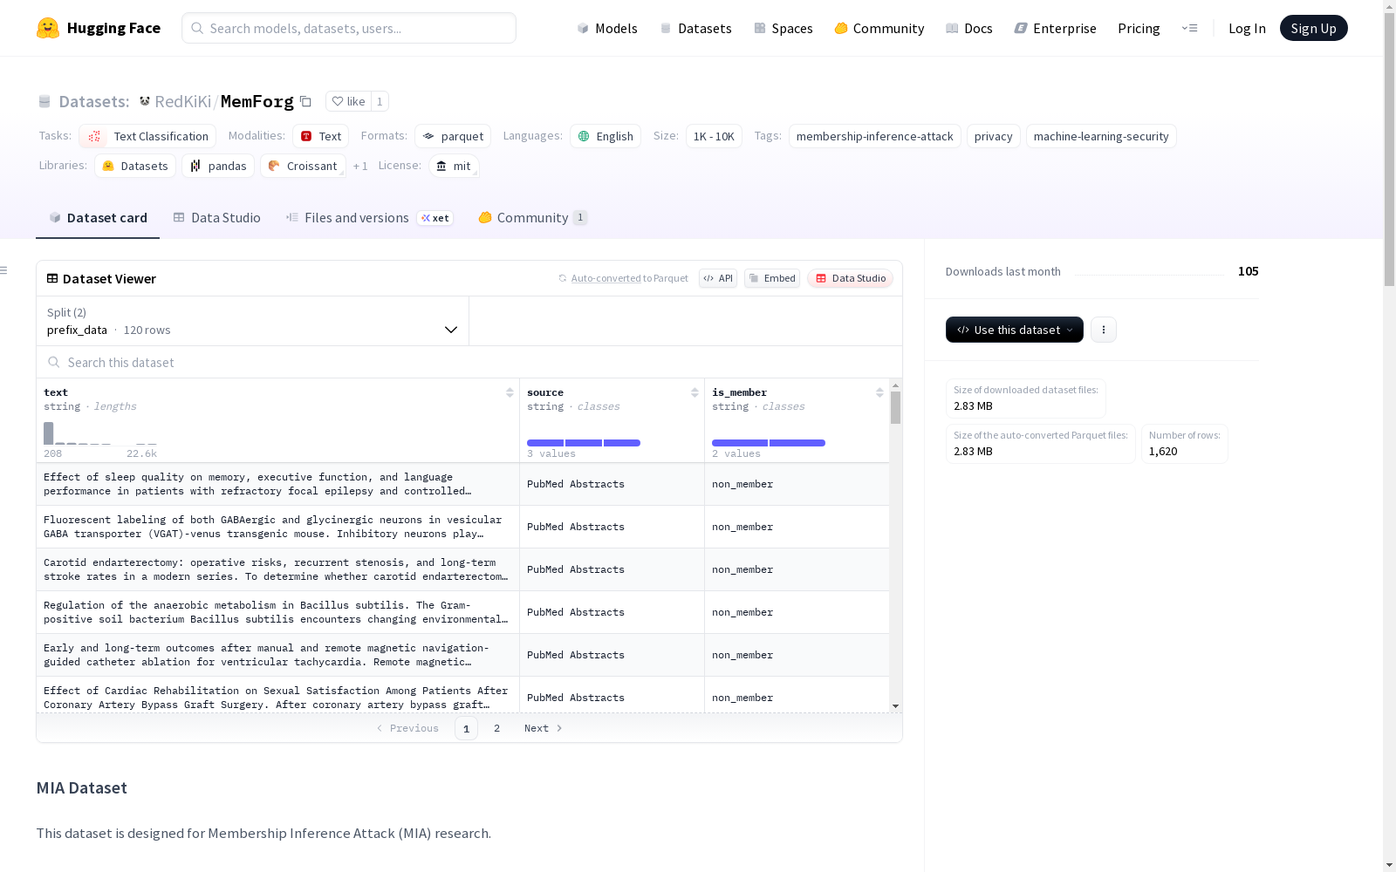Go to page 2 of the viewer

click(x=496, y=728)
